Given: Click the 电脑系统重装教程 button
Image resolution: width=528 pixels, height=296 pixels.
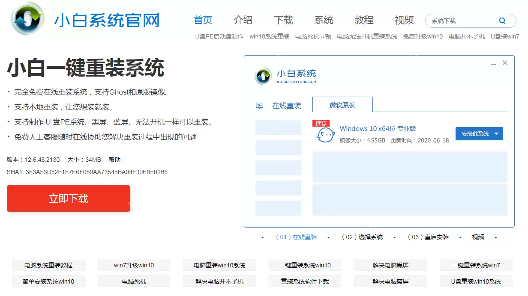Looking at the screenshot, I should [48, 265].
